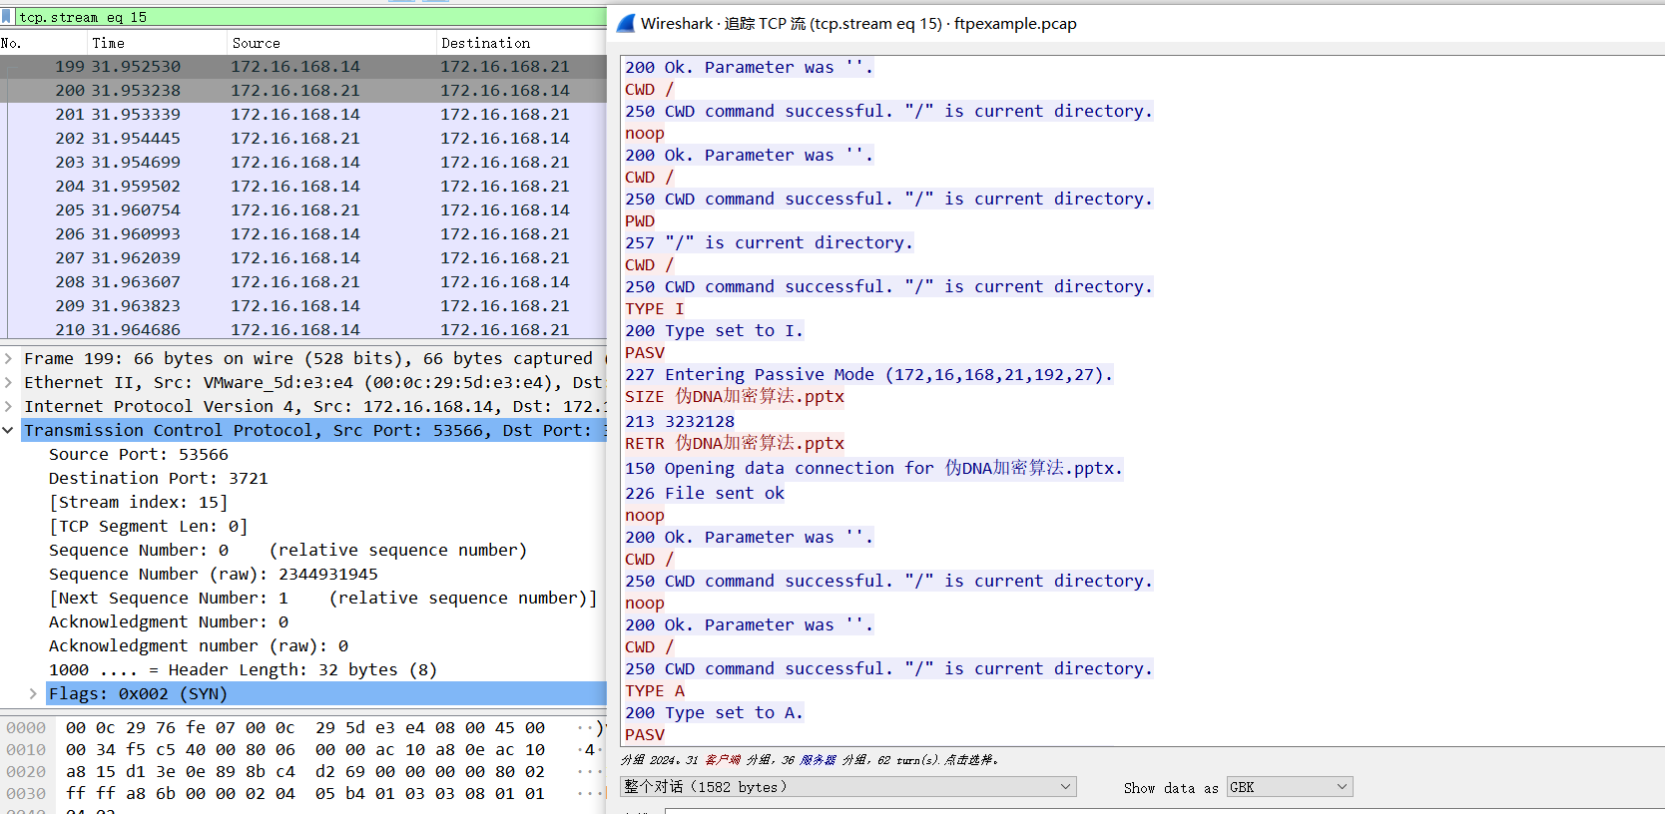
Task: Click the PWD command line in the stream
Action: [x=640, y=220]
